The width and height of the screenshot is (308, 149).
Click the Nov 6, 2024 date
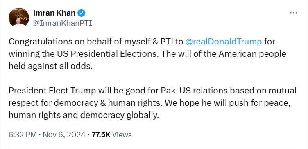click(x=64, y=135)
